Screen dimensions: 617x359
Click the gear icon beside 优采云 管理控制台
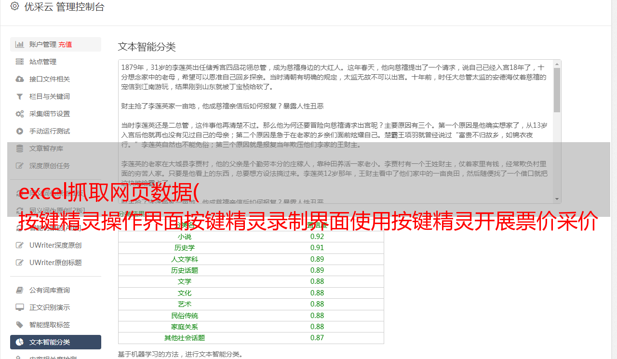pyautogui.click(x=14, y=6)
